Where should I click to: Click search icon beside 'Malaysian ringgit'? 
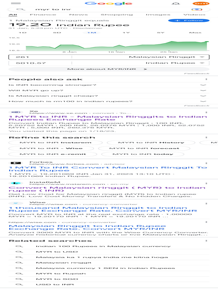coord(19,263)
